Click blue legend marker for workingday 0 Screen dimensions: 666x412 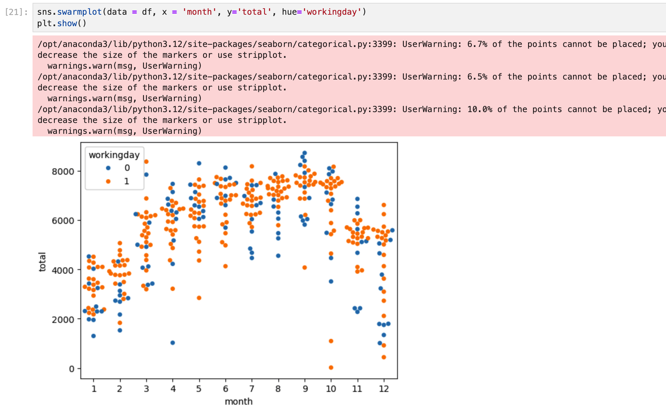pos(108,168)
